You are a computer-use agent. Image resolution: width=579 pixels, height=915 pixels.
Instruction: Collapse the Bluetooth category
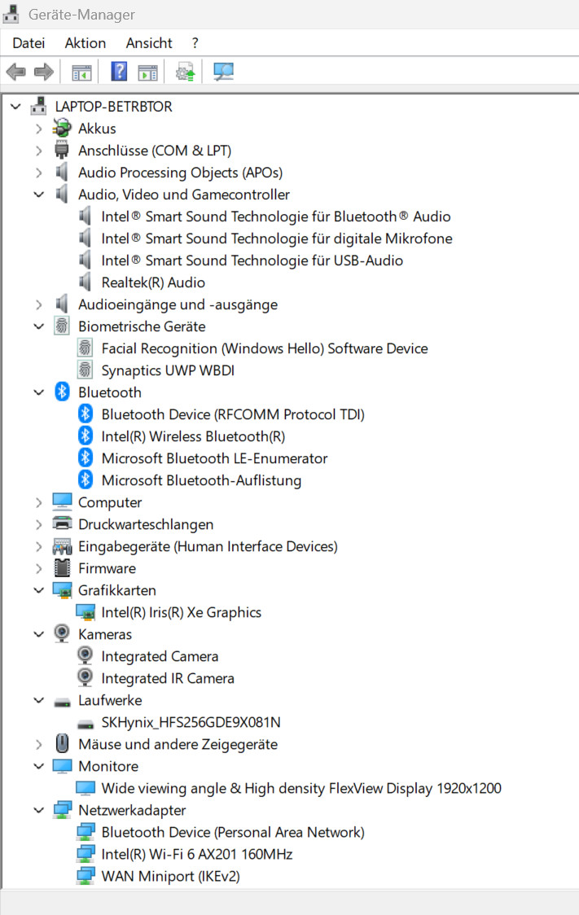(38, 392)
